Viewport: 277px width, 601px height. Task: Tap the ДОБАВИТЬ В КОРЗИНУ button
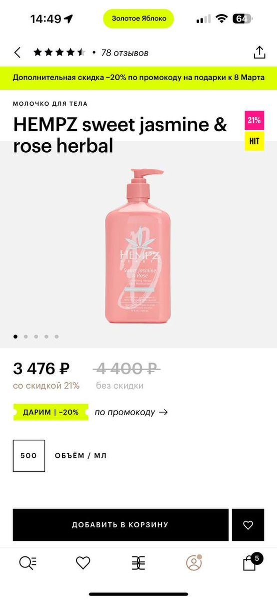pos(120,525)
